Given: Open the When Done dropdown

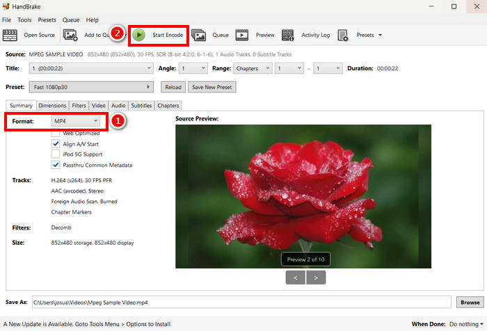Looking at the screenshot, I should [x=465, y=324].
